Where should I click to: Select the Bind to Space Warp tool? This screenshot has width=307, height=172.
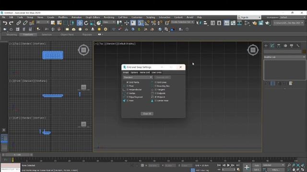[x=32, y=23]
